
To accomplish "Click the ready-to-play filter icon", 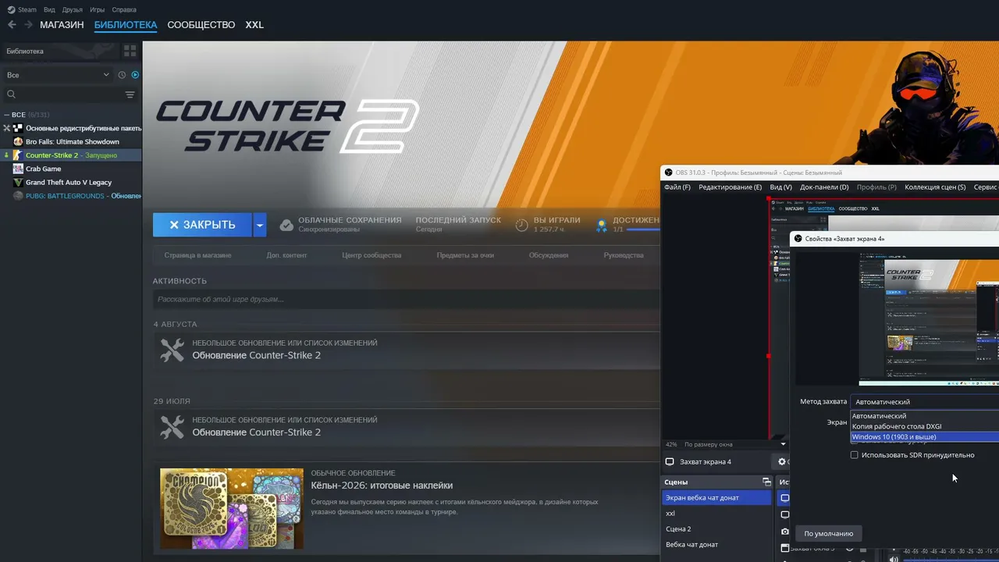I will click(x=135, y=75).
